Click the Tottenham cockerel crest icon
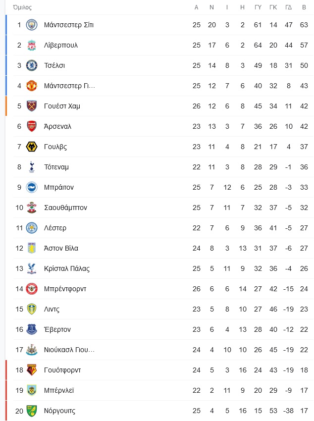314x421 pixels. [32, 167]
